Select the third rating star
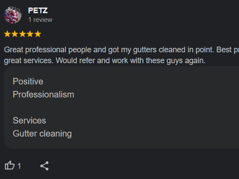239x179 pixels. tap(23, 34)
